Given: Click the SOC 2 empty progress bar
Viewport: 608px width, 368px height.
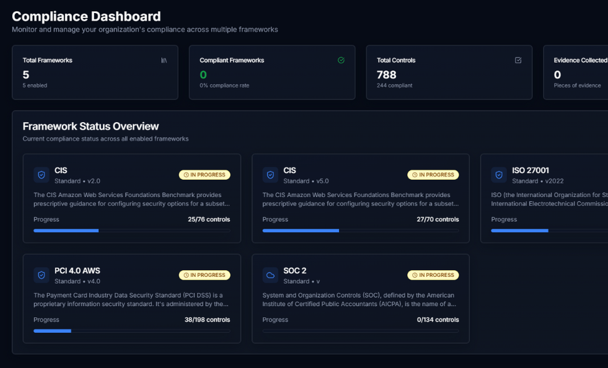Looking at the screenshot, I should (360, 331).
